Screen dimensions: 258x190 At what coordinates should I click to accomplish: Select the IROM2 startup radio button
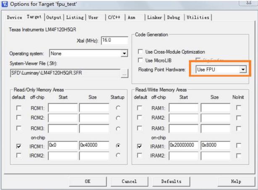click(118, 156)
